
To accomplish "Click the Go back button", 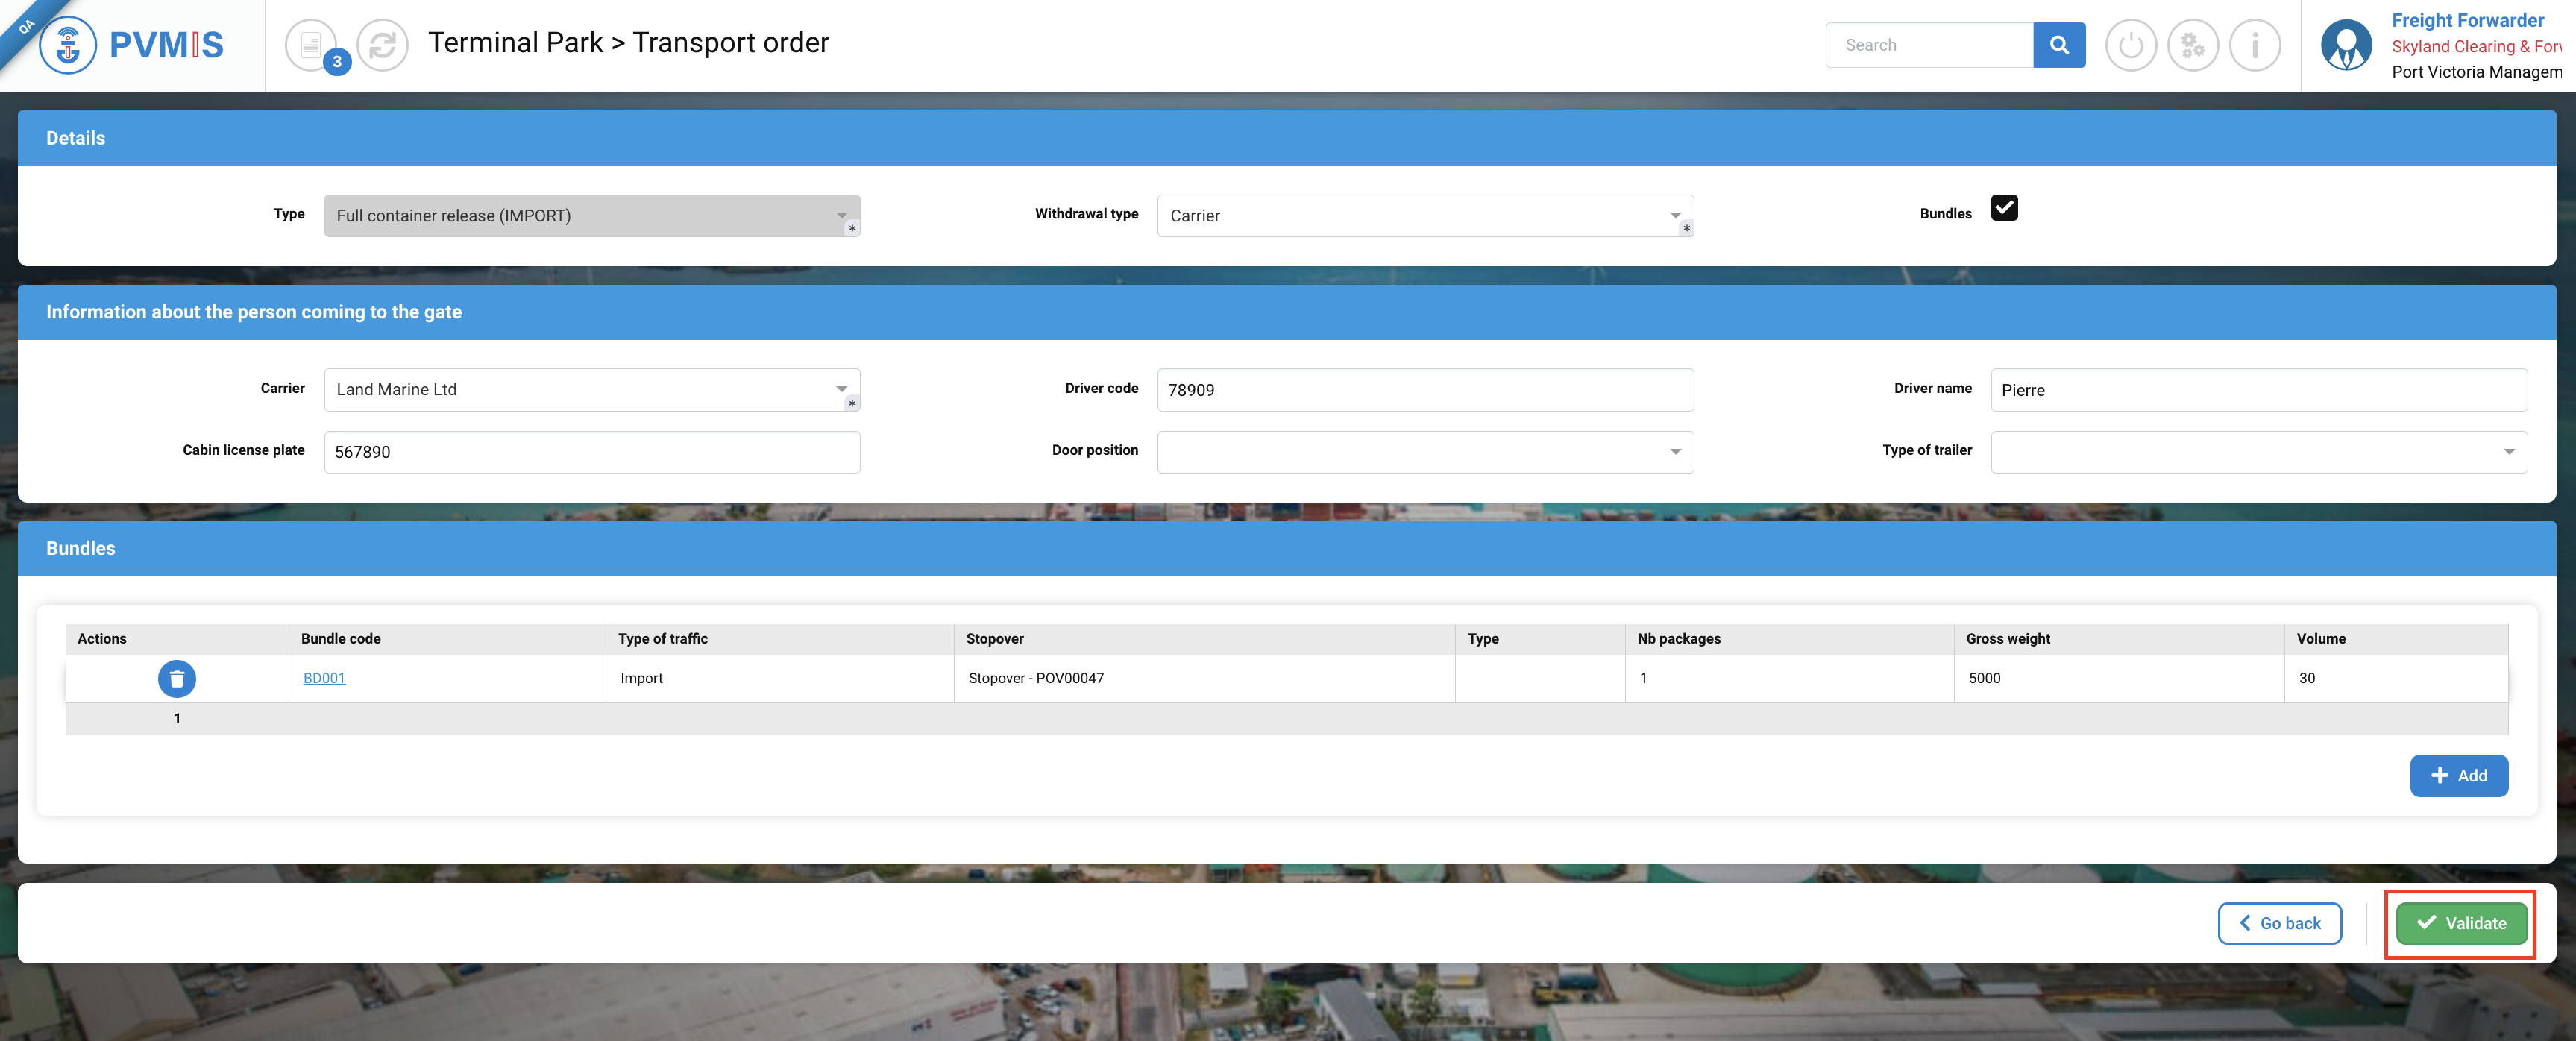I will tap(2279, 923).
